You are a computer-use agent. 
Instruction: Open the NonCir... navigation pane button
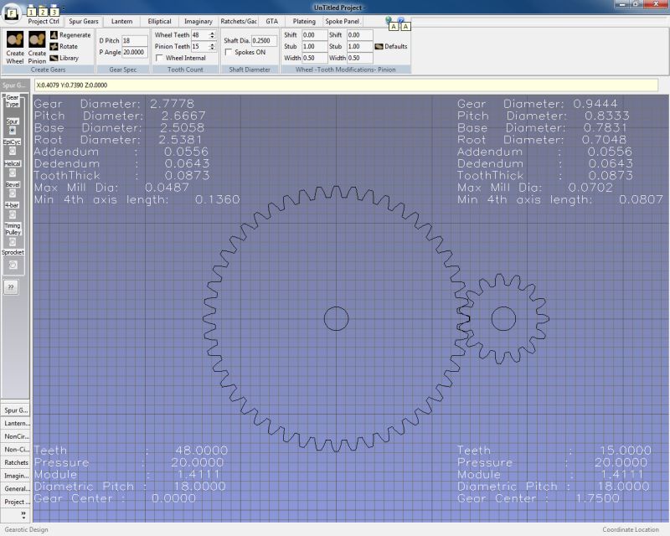(16, 436)
